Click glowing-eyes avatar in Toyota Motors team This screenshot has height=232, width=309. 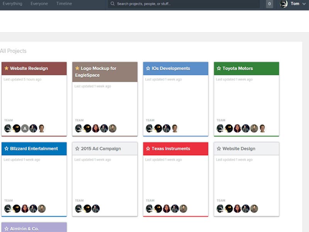point(229,128)
